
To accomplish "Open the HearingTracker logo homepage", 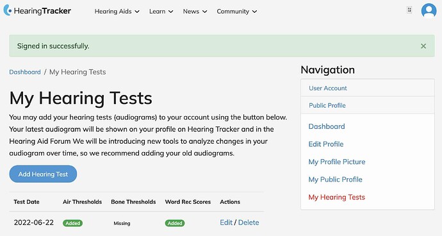I will (37, 11).
